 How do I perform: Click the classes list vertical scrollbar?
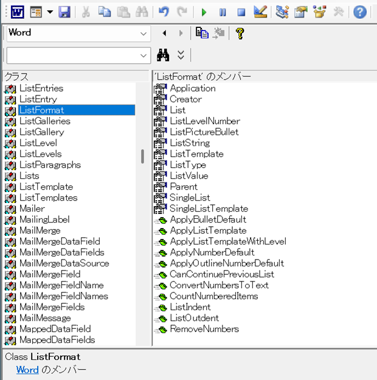tap(143, 157)
